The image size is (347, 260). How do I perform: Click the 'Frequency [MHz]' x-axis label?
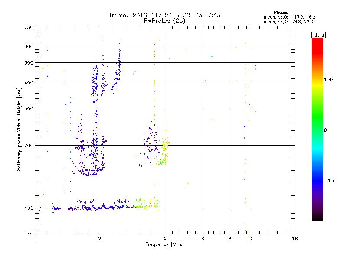(164, 244)
